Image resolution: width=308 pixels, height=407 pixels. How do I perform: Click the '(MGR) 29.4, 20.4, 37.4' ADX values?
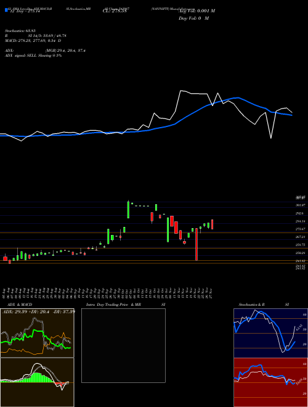[65, 51]
